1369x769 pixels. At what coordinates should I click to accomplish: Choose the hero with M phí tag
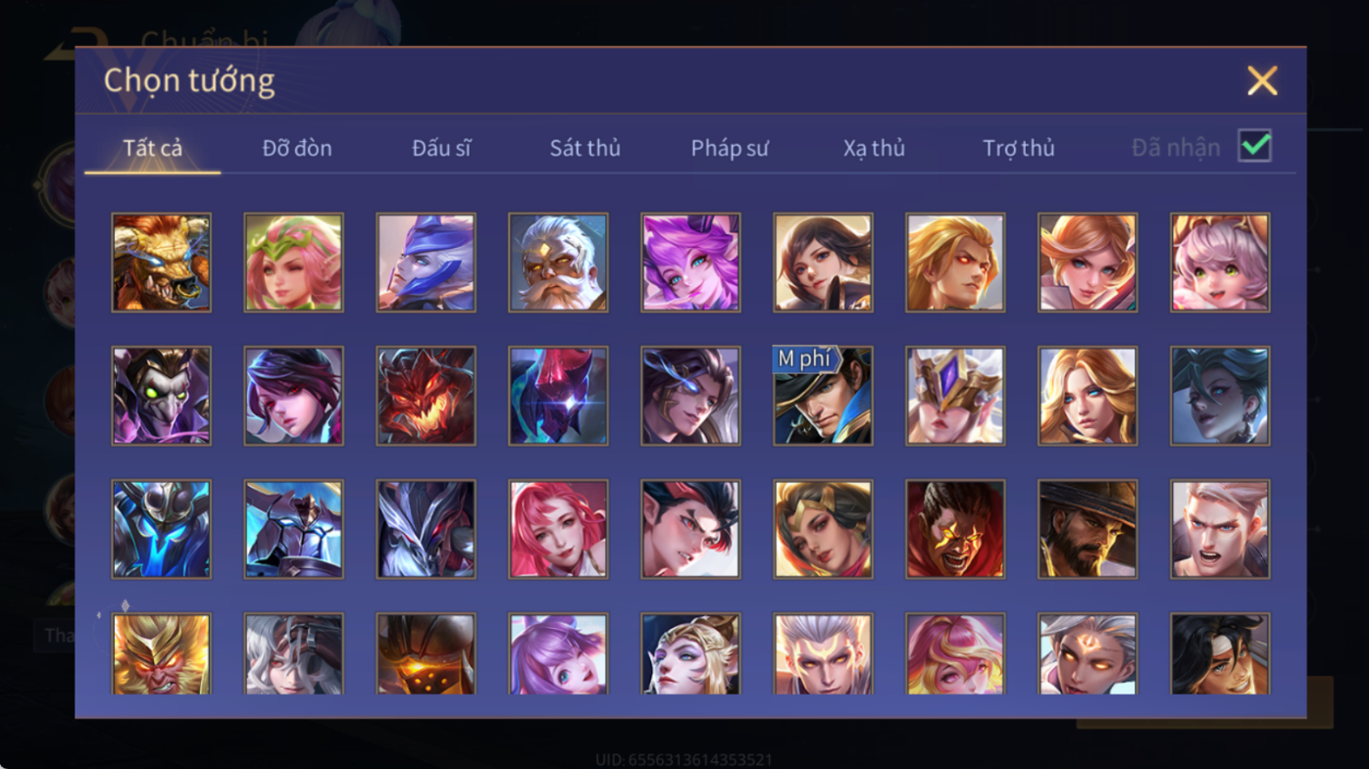click(x=823, y=396)
